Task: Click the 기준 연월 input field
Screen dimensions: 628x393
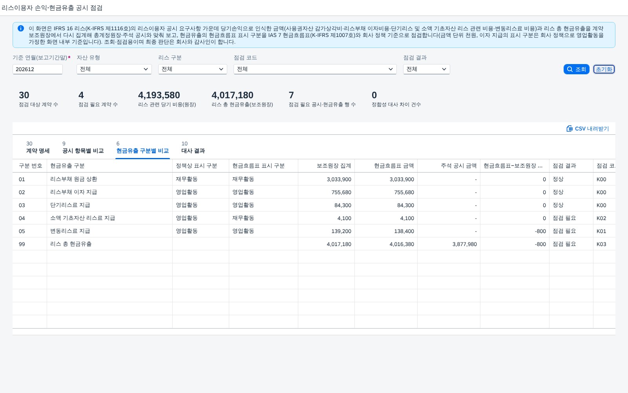Action: pos(38,69)
